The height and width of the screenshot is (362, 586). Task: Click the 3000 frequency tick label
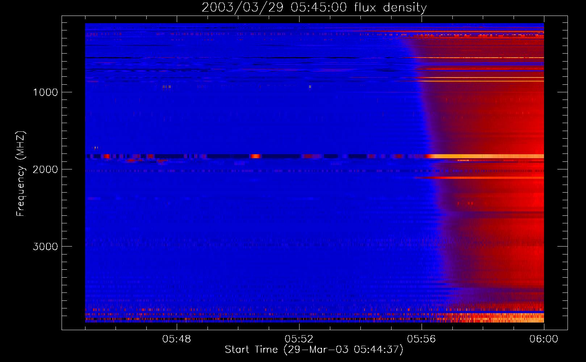pos(45,247)
